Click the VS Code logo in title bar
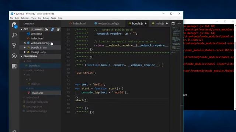Screen dimensions: 236x132 coord(12,14)
